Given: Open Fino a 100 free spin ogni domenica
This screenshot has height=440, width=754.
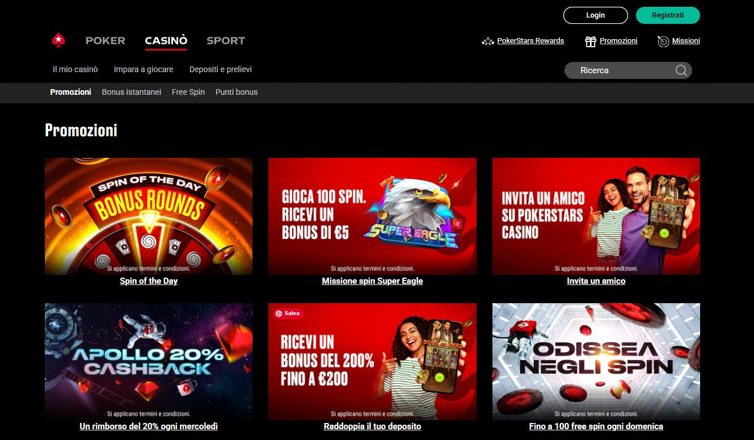Looking at the screenshot, I should [596, 426].
